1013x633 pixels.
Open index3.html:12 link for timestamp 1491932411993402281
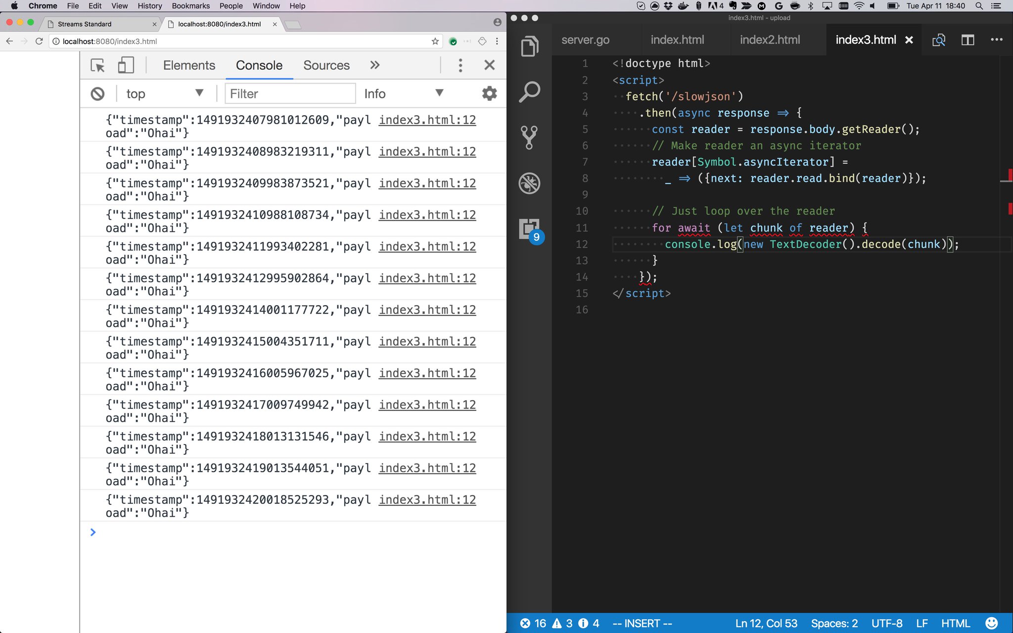point(427,246)
